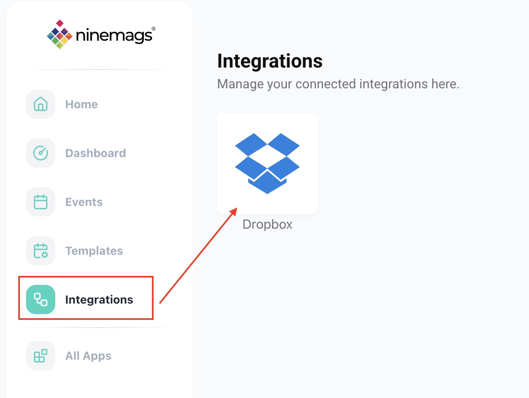Viewport: 529px width, 398px height.
Task: Click the Integrations page heading
Action: pyautogui.click(x=270, y=61)
